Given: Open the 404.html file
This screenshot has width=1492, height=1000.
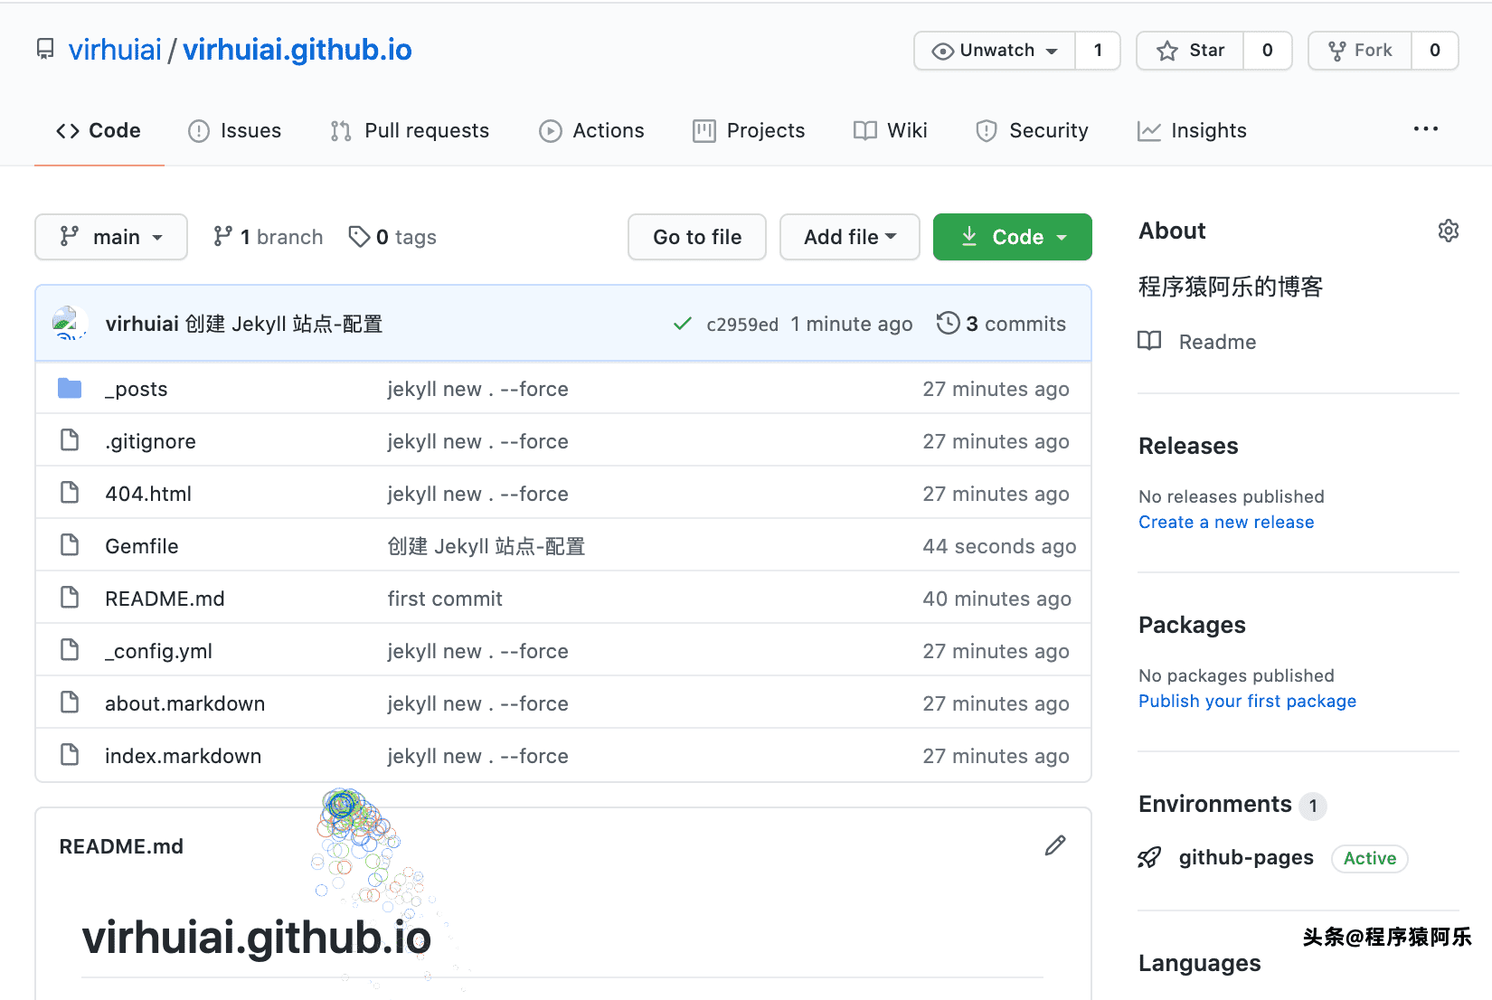Looking at the screenshot, I should coord(148,494).
